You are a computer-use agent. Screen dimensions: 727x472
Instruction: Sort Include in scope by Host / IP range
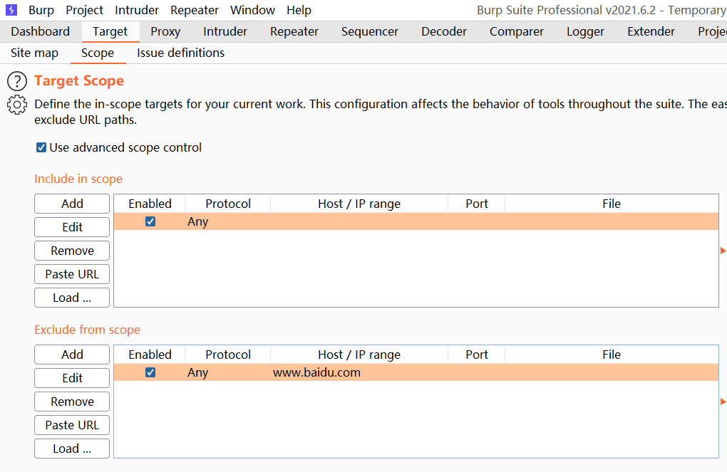(x=359, y=204)
